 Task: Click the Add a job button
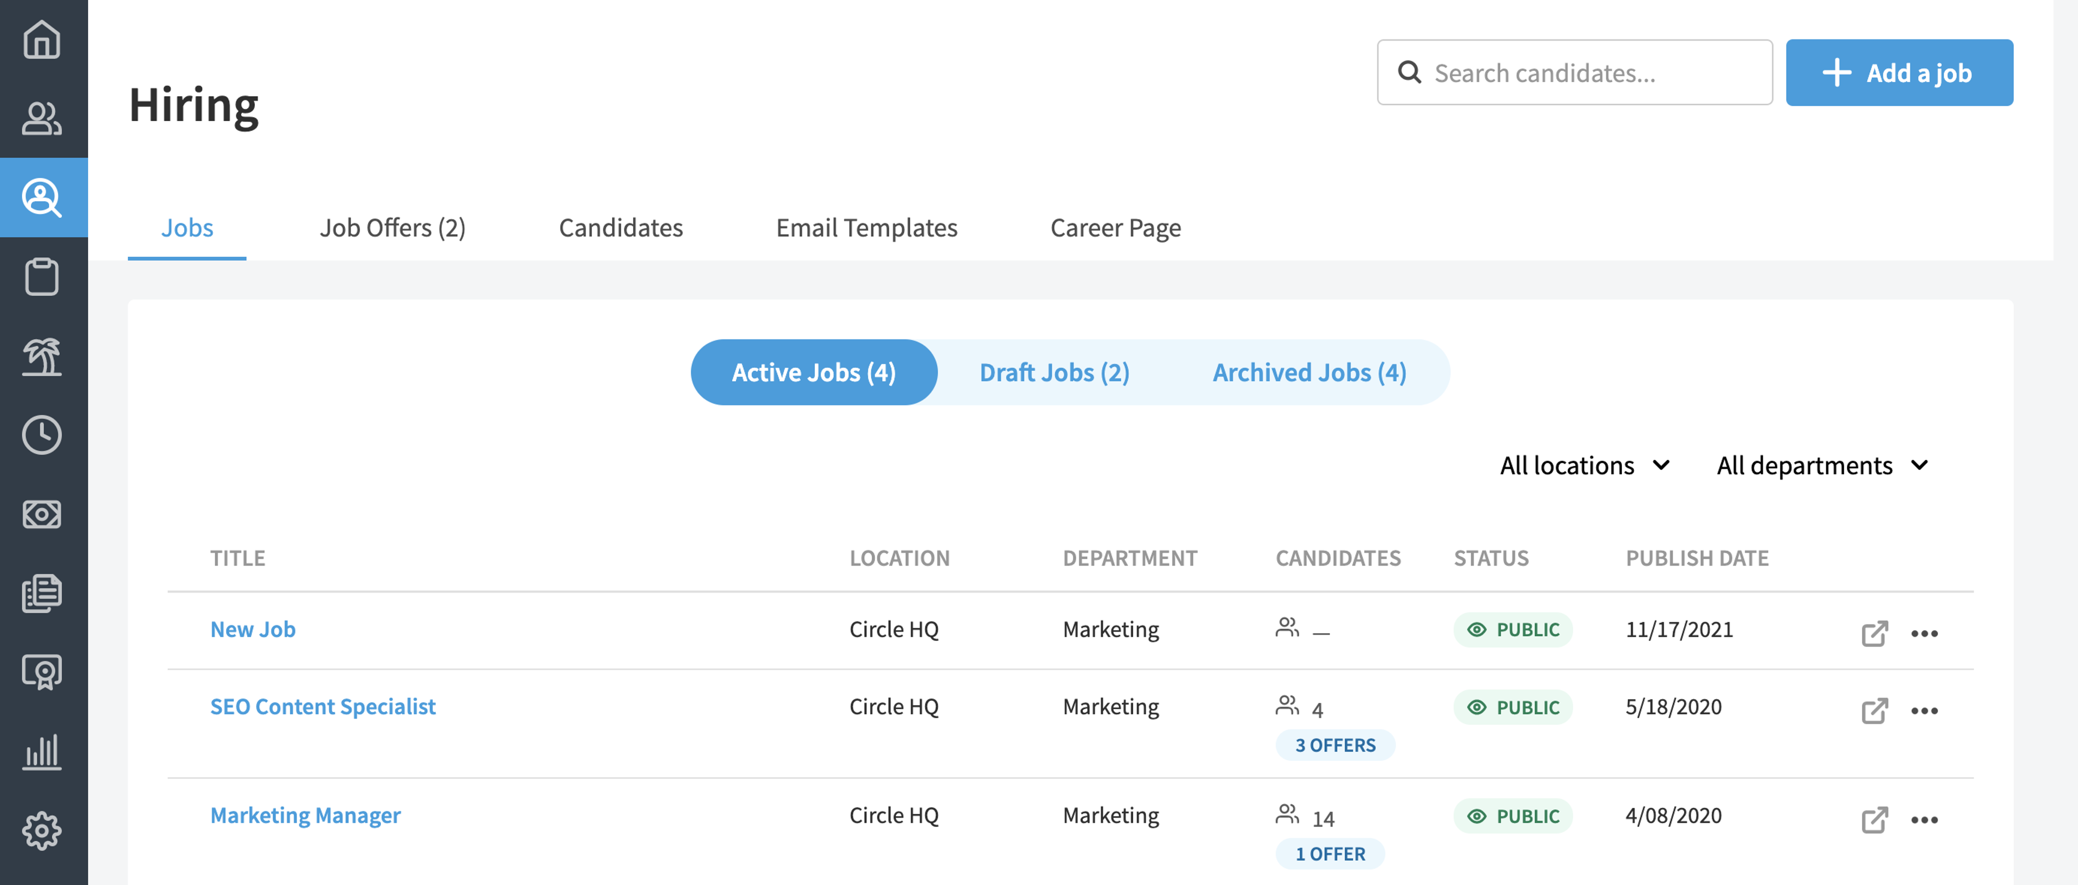pyautogui.click(x=1899, y=72)
